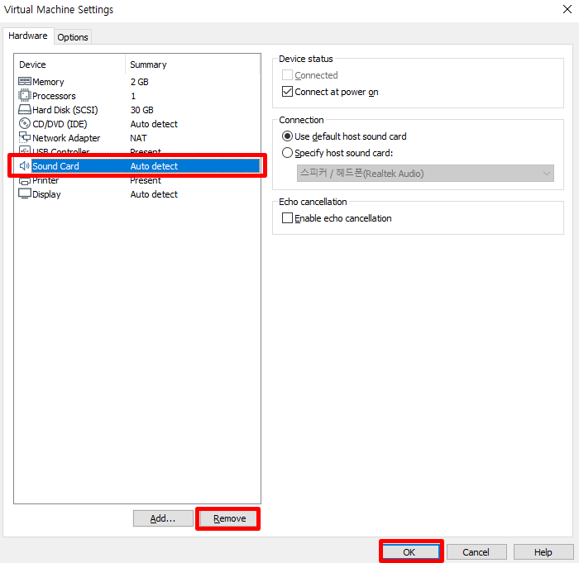Open Help for VM settings
Image resolution: width=579 pixels, height=563 pixels.
click(x=543, y=552)
